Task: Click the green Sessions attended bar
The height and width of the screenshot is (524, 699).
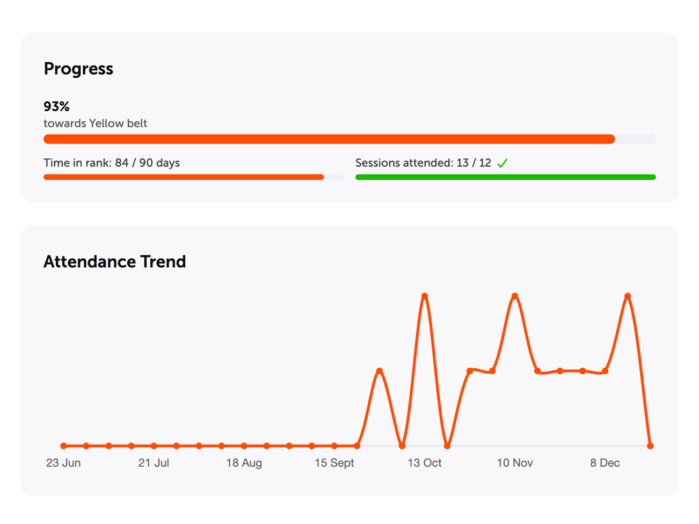Action: tap(505, 177)
